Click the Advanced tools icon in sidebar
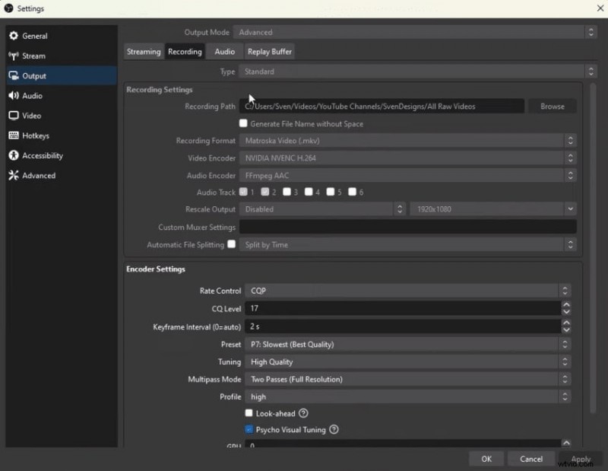The width and height of the screenshot is (608, 471). (14, 176)
